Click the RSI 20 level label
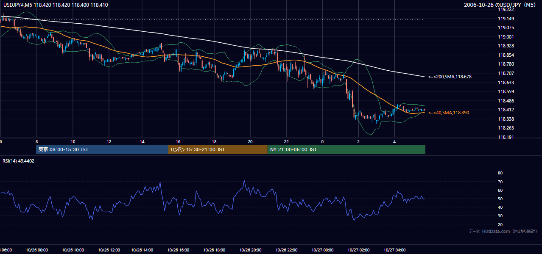Image resolution: width=542 pixels, height=254 pixels. tap(500, 224)
